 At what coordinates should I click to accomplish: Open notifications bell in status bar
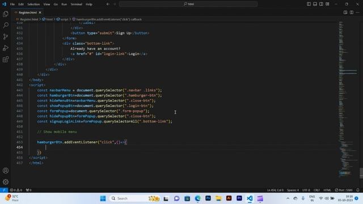pos(358,190)
